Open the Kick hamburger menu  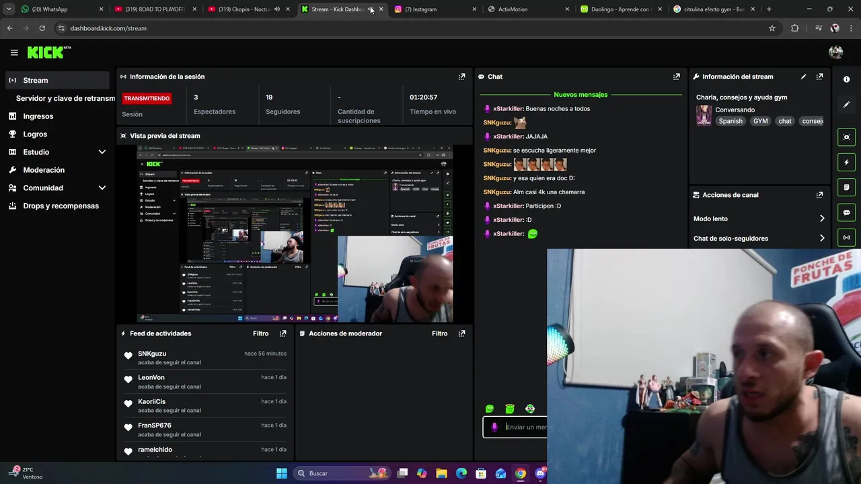[x=14, y=52]
